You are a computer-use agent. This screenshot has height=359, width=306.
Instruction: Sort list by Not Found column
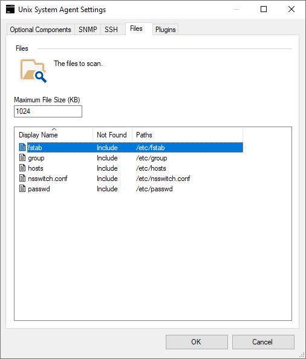112,134
